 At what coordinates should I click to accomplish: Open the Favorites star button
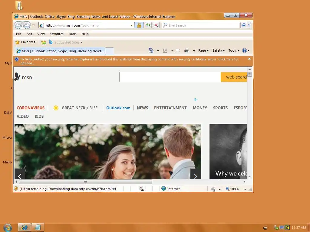(25, 42)
